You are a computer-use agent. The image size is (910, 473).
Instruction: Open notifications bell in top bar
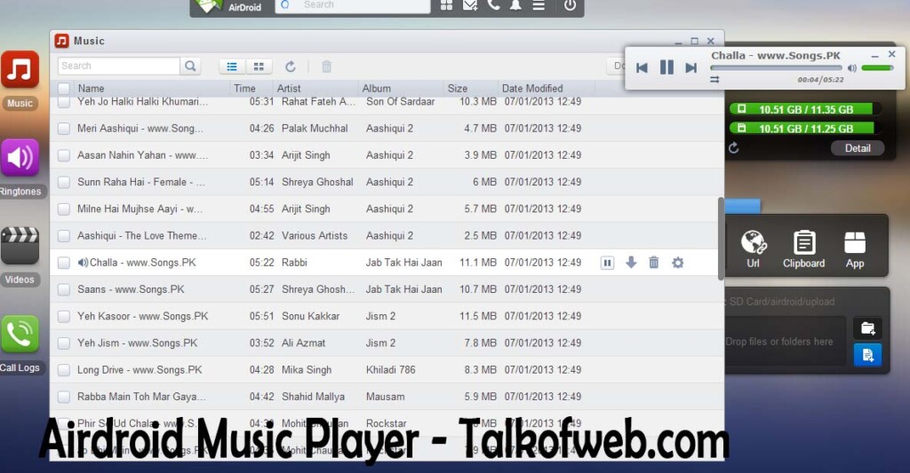pos(516,5)
